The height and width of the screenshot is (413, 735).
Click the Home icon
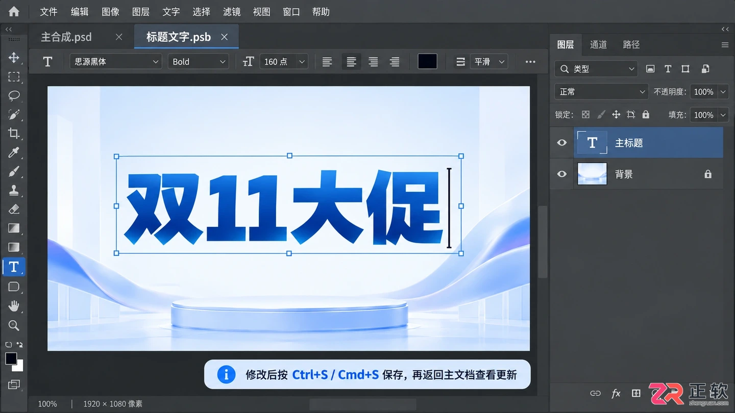14,11
